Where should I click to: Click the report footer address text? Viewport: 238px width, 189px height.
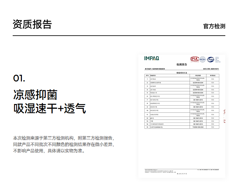160,171
